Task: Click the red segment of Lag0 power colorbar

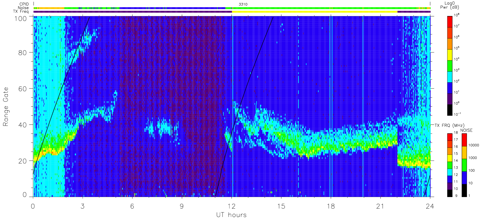Action: click(450, 22)
